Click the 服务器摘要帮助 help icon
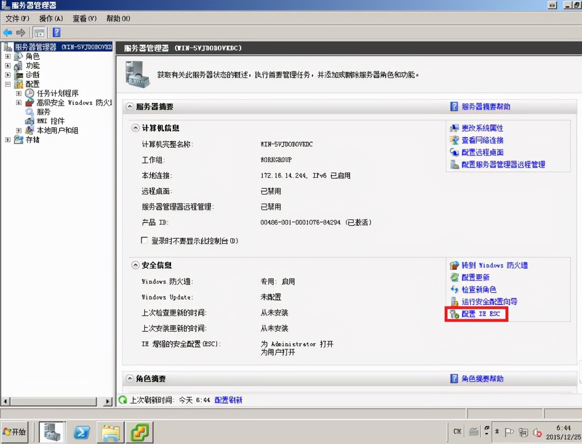 pyautogui.click(x=454, y=106)
